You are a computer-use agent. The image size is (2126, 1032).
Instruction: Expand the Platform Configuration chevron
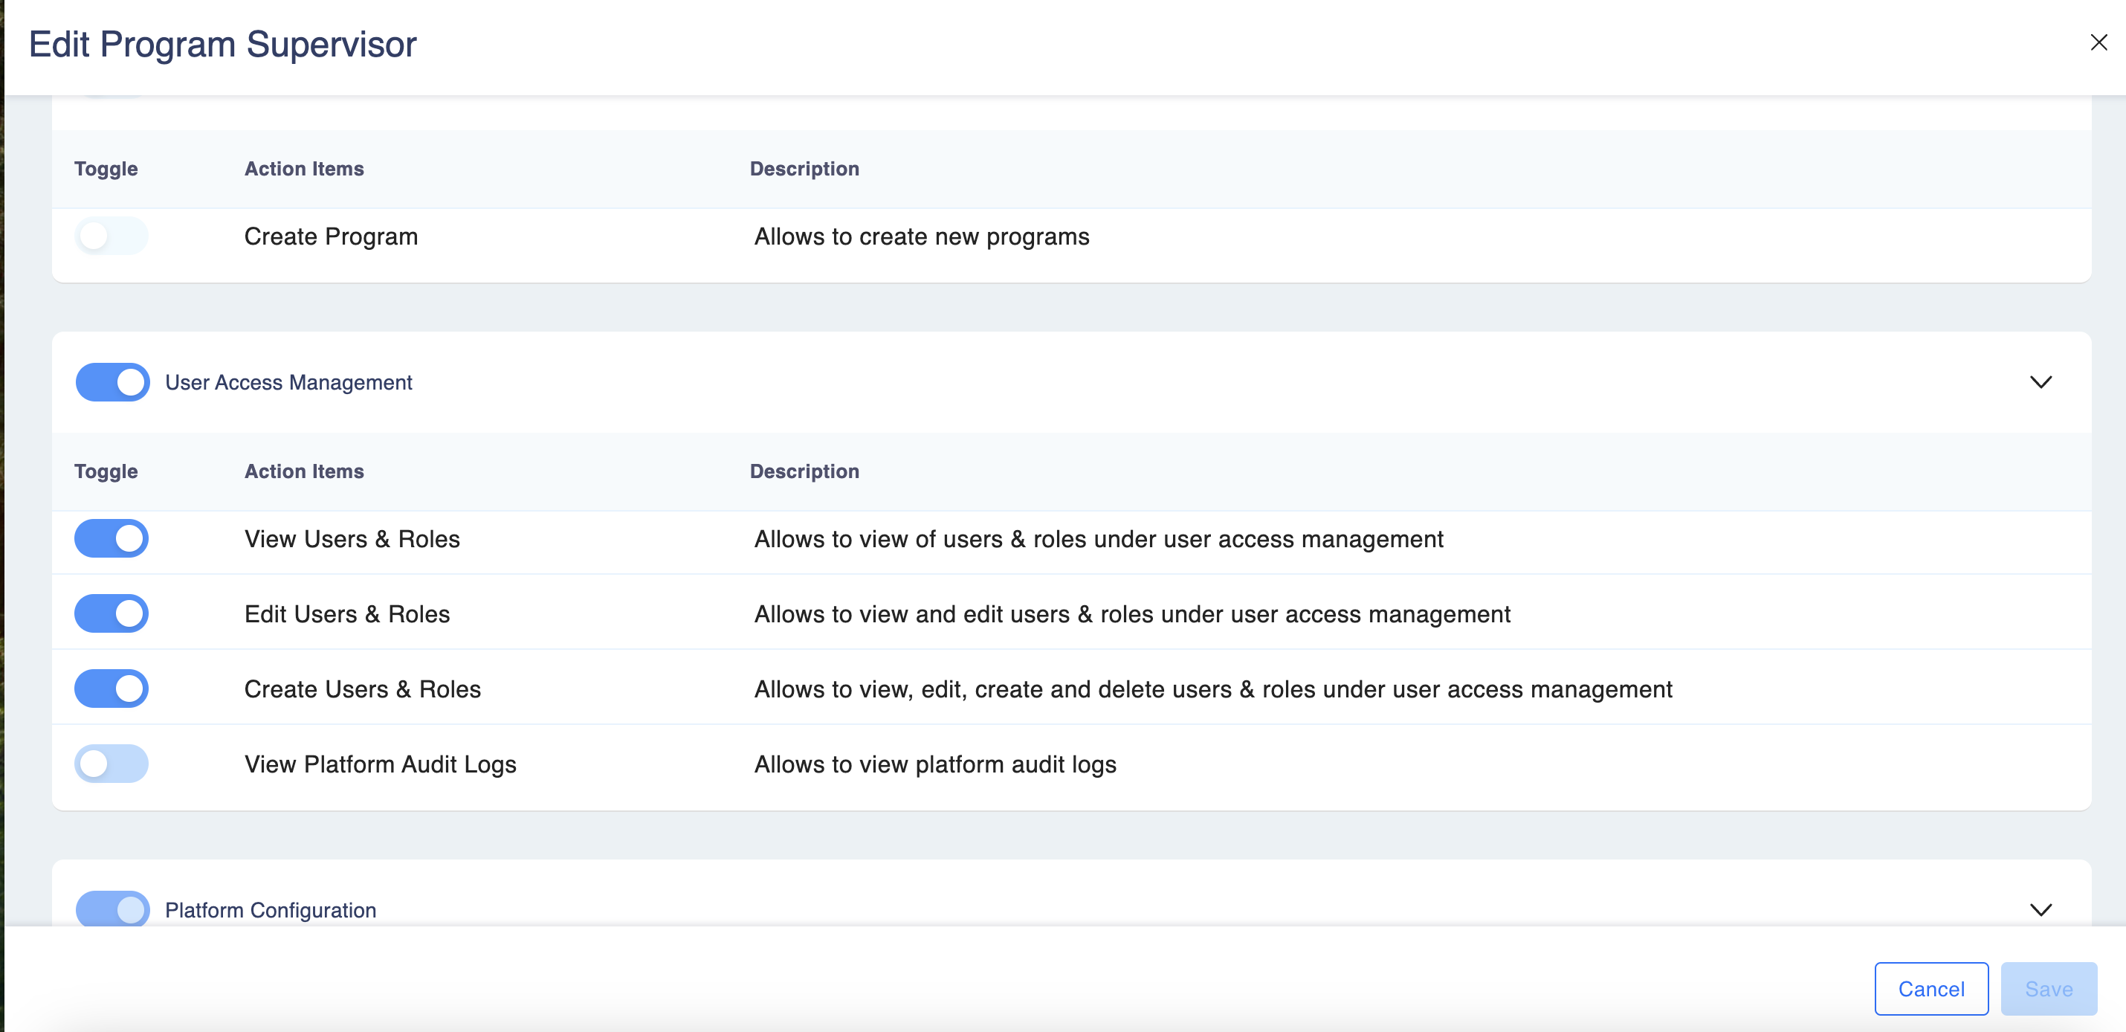tap(2041, 910)
